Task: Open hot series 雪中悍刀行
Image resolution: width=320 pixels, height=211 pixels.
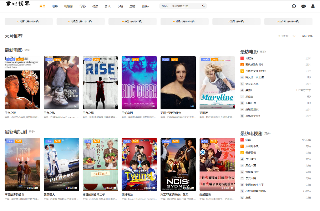Action: tap(252, 172)
